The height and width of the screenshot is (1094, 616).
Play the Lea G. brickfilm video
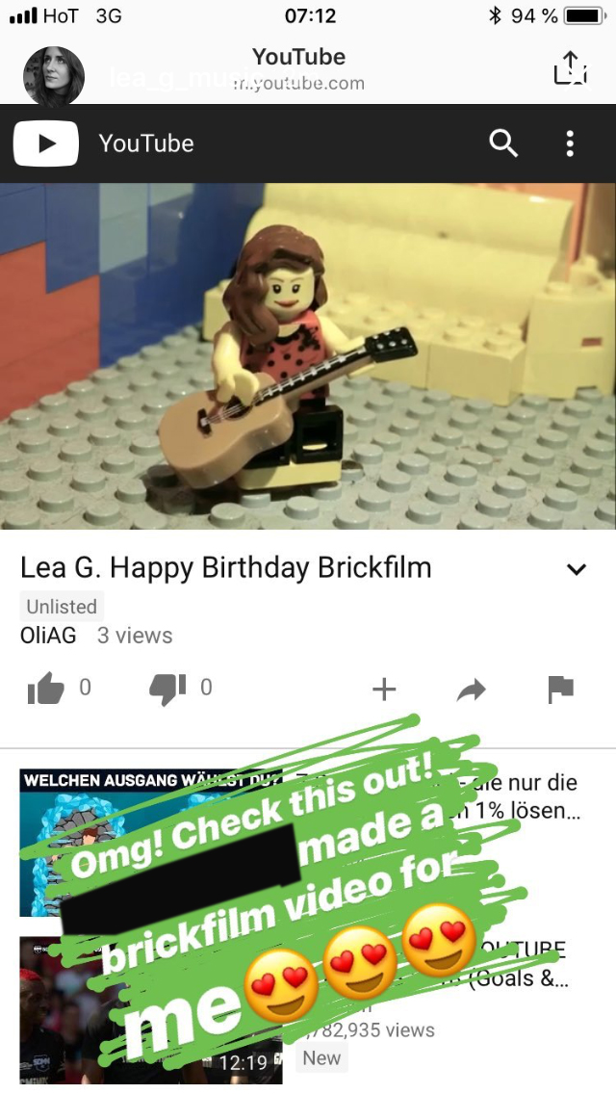point(308,355)
